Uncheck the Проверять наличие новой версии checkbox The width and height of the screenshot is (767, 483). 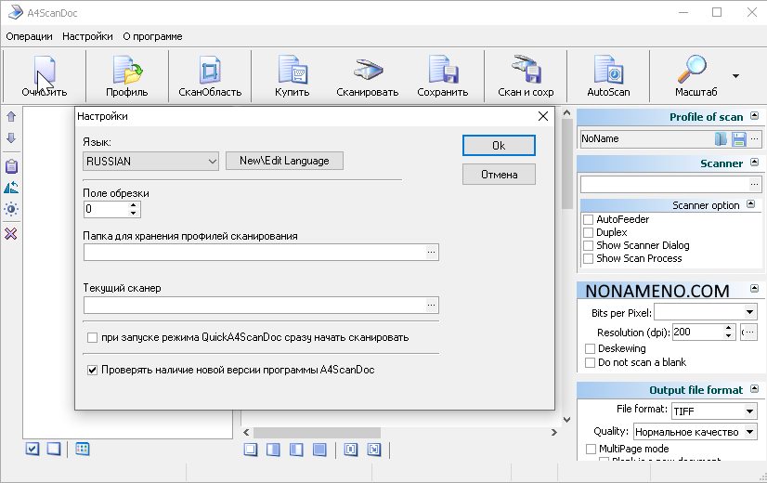click(x=92, y=370)
